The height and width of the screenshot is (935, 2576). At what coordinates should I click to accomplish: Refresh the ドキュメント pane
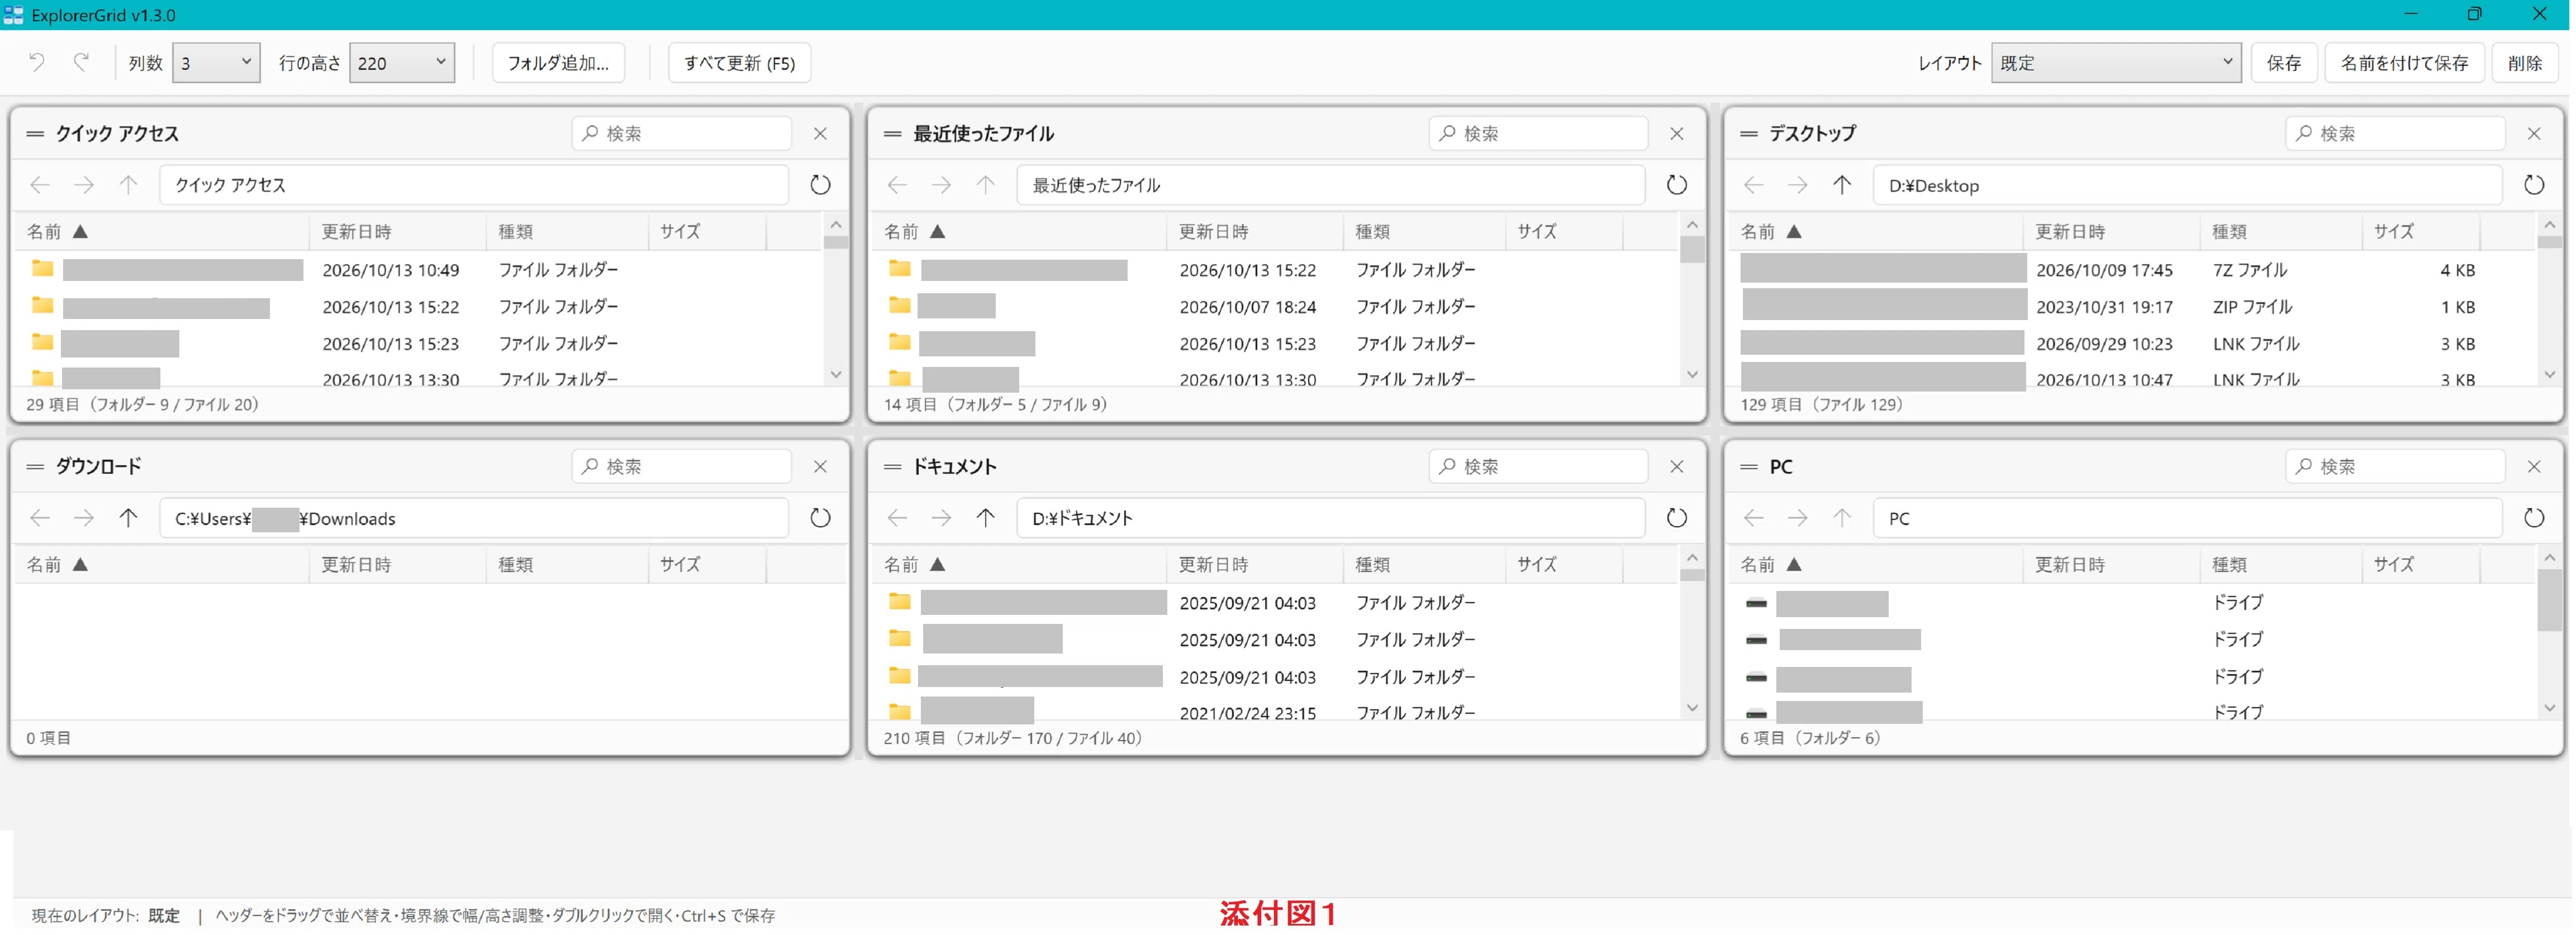(x=1677, y=518)
